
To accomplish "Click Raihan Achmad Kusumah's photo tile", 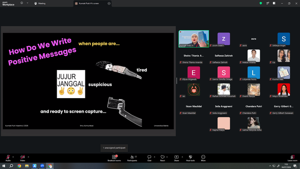I will click(x=224, y=90).
